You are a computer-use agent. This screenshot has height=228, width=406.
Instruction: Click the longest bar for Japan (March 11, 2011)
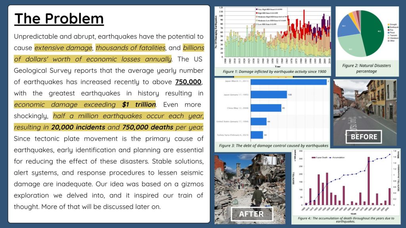[289, 82]
